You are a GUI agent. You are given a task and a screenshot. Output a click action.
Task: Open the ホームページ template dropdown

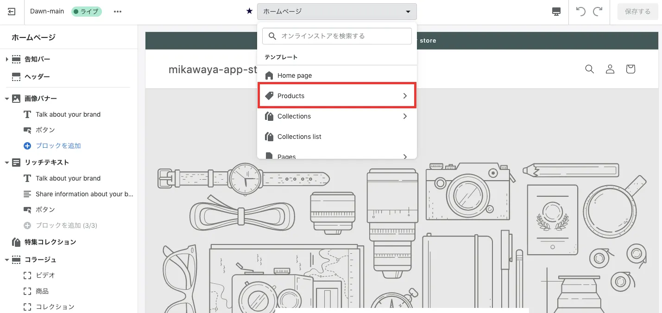(337, 12)
